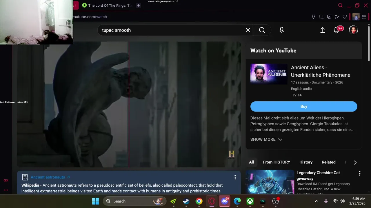Select the Related filter chip
The image size is (371, 208).
(328, 162)
